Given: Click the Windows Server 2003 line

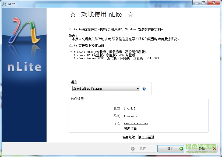Looking at the screenshot, I should pyautogui.click(x=115, y=58).
